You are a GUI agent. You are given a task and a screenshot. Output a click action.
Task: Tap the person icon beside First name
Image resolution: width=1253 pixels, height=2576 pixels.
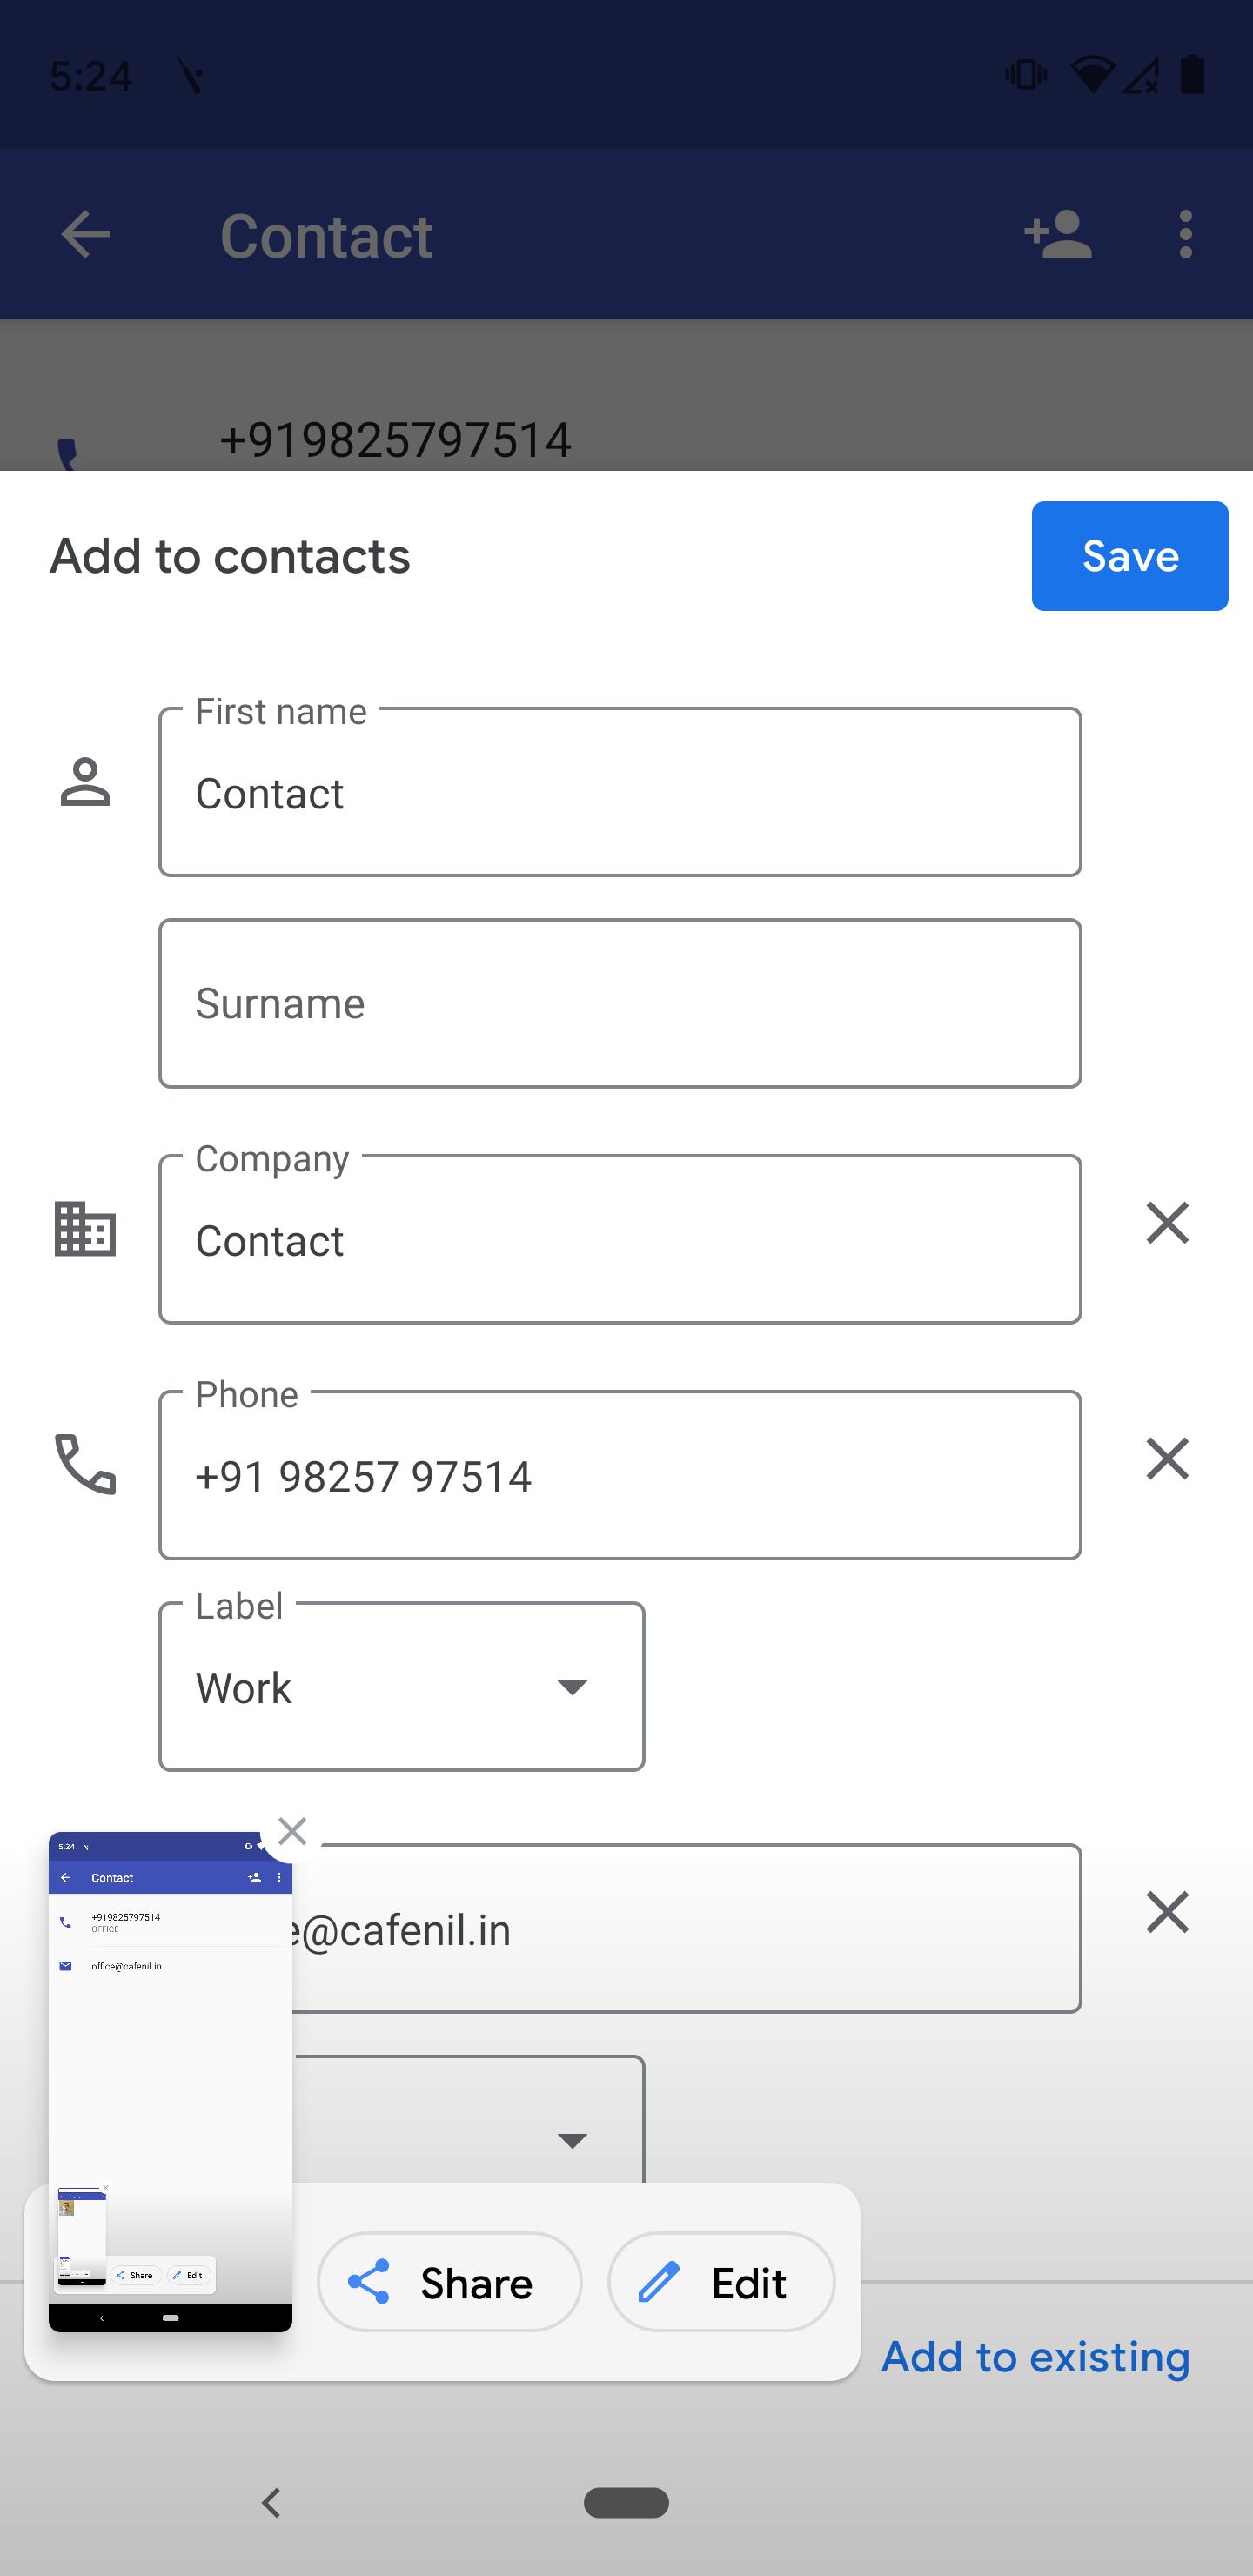[x=85, y=782]
